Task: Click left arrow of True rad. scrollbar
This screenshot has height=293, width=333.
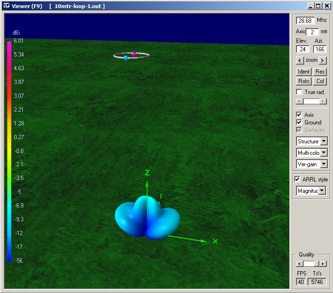Action: (299, 102)
